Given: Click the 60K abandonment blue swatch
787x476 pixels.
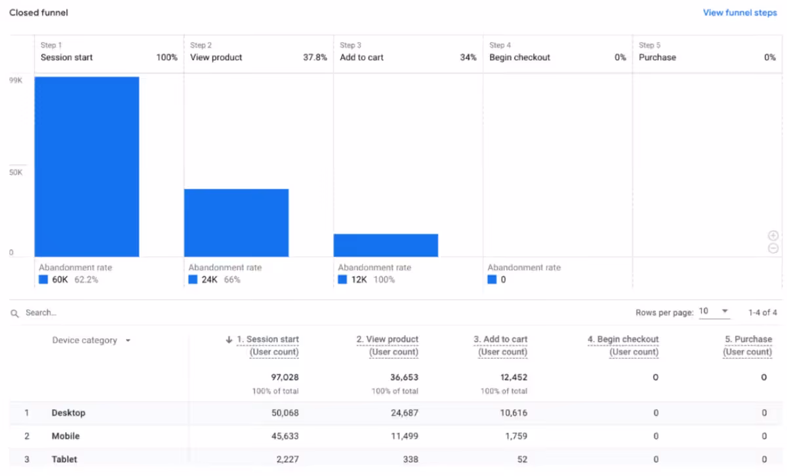Looking at the screenshot, I should click(43, 279).
